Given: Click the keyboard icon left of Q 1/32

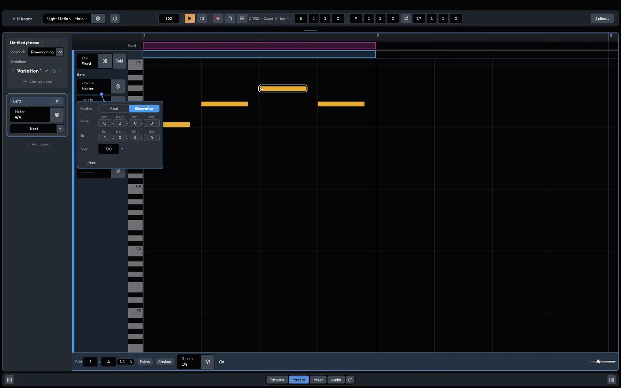Looking at the screenshot, I should click(x=242, y=19).
